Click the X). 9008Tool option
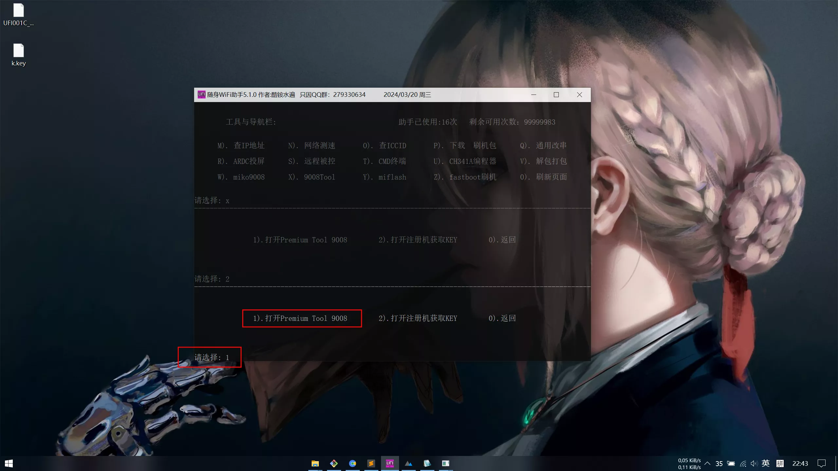 coord(312,177)
